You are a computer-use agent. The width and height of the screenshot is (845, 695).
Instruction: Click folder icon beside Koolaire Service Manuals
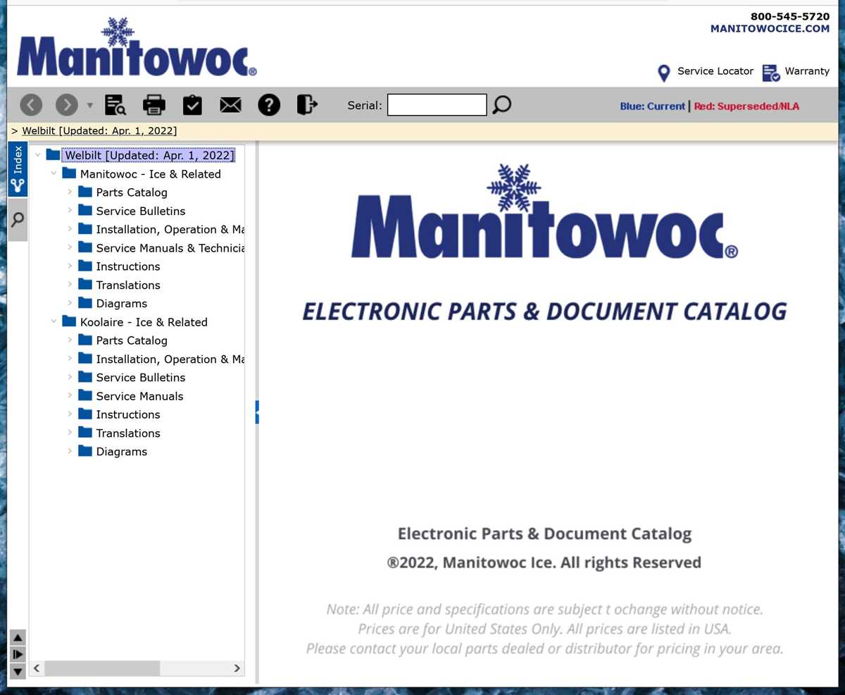[x=85, y=395]
